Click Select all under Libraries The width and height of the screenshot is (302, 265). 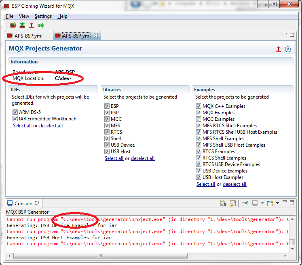[x=114, y=158]
